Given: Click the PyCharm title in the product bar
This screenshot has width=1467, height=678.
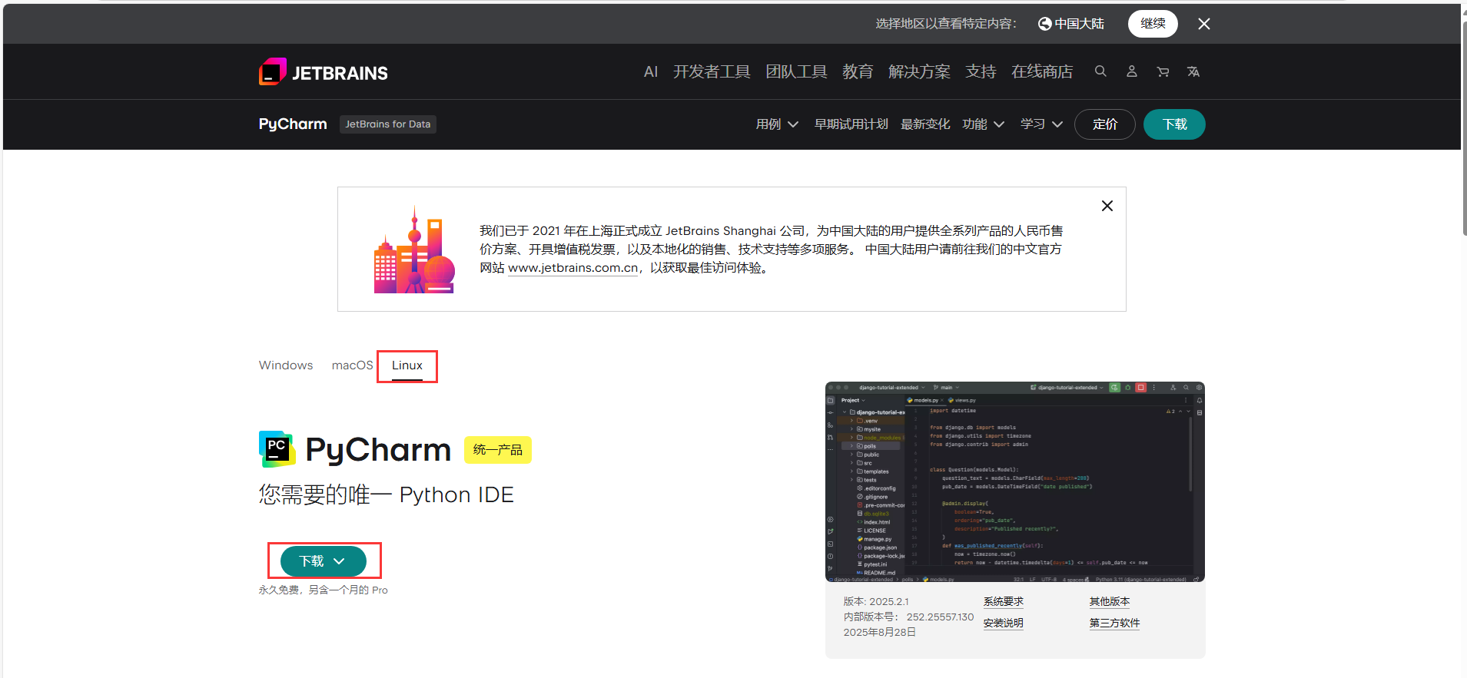Looking at the screenshot, I should (x=293, y=124).
